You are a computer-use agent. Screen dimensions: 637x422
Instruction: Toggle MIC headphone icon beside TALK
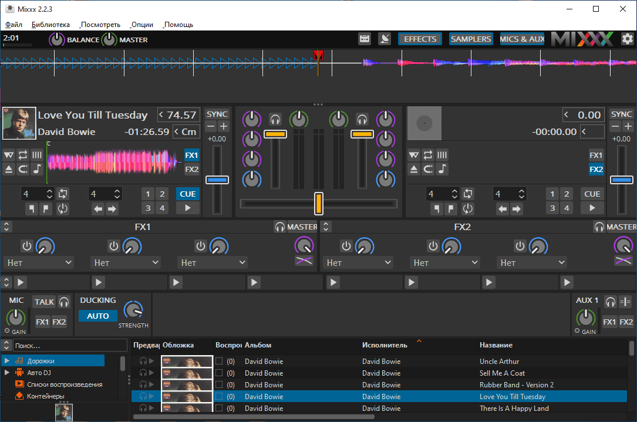pyautogui.click(x=64, y=302)
